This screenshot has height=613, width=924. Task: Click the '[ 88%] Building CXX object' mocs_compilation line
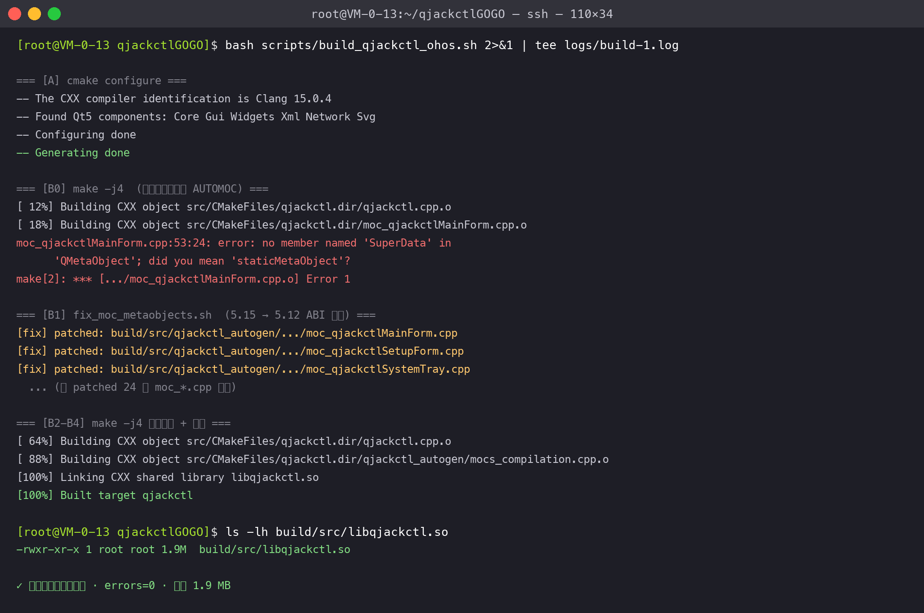coord(313,459)
